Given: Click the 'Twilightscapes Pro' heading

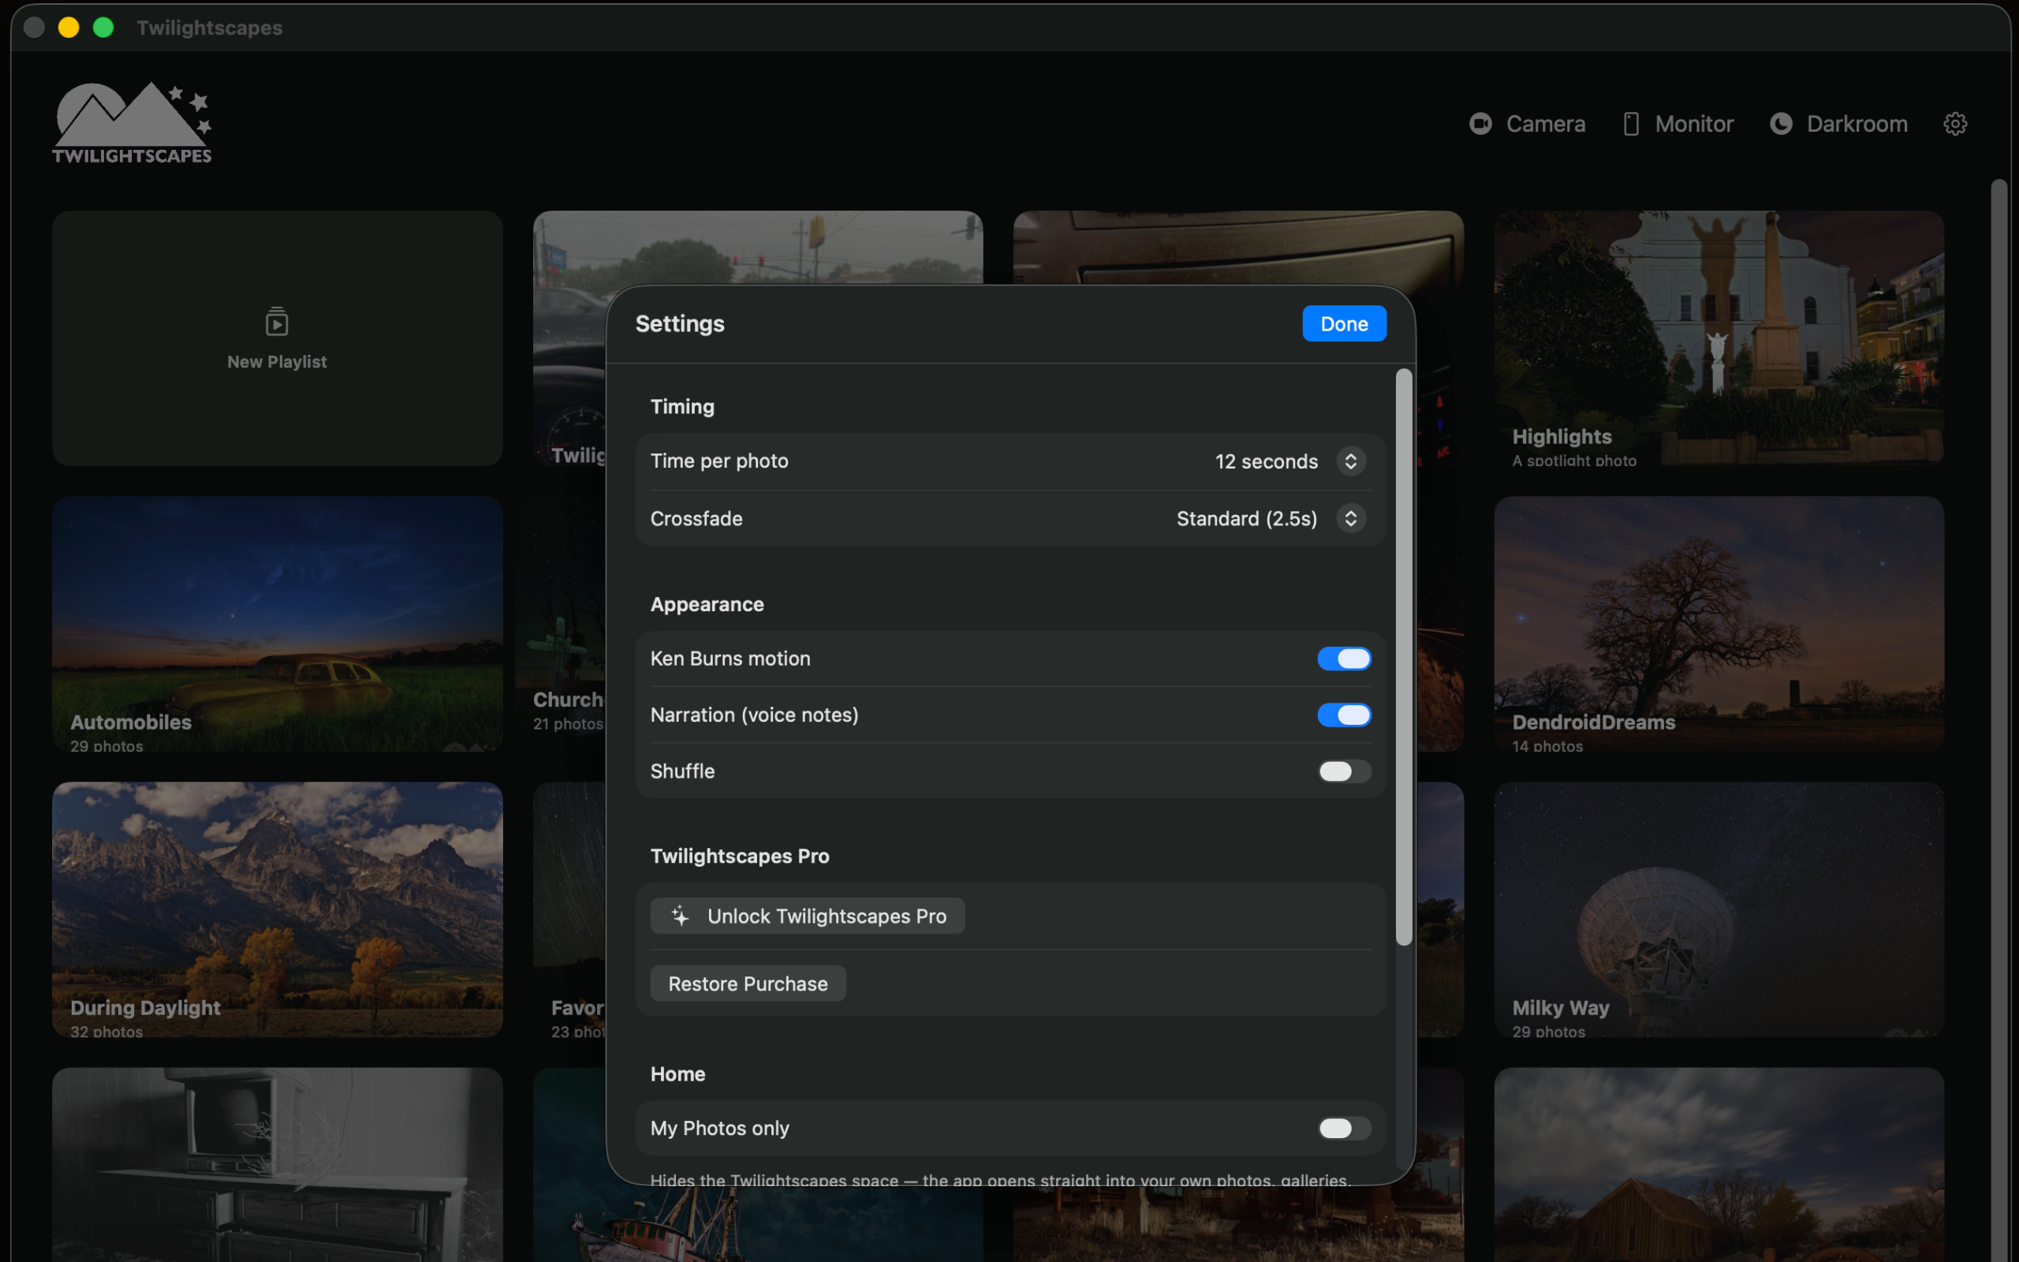Looking at the screenshot, I should point(739,856).
